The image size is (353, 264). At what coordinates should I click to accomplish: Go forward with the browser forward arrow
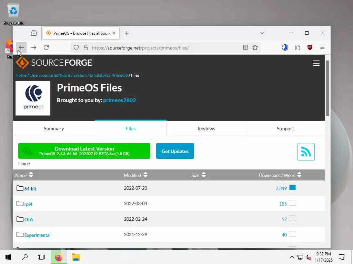click(x=34, y=47)
